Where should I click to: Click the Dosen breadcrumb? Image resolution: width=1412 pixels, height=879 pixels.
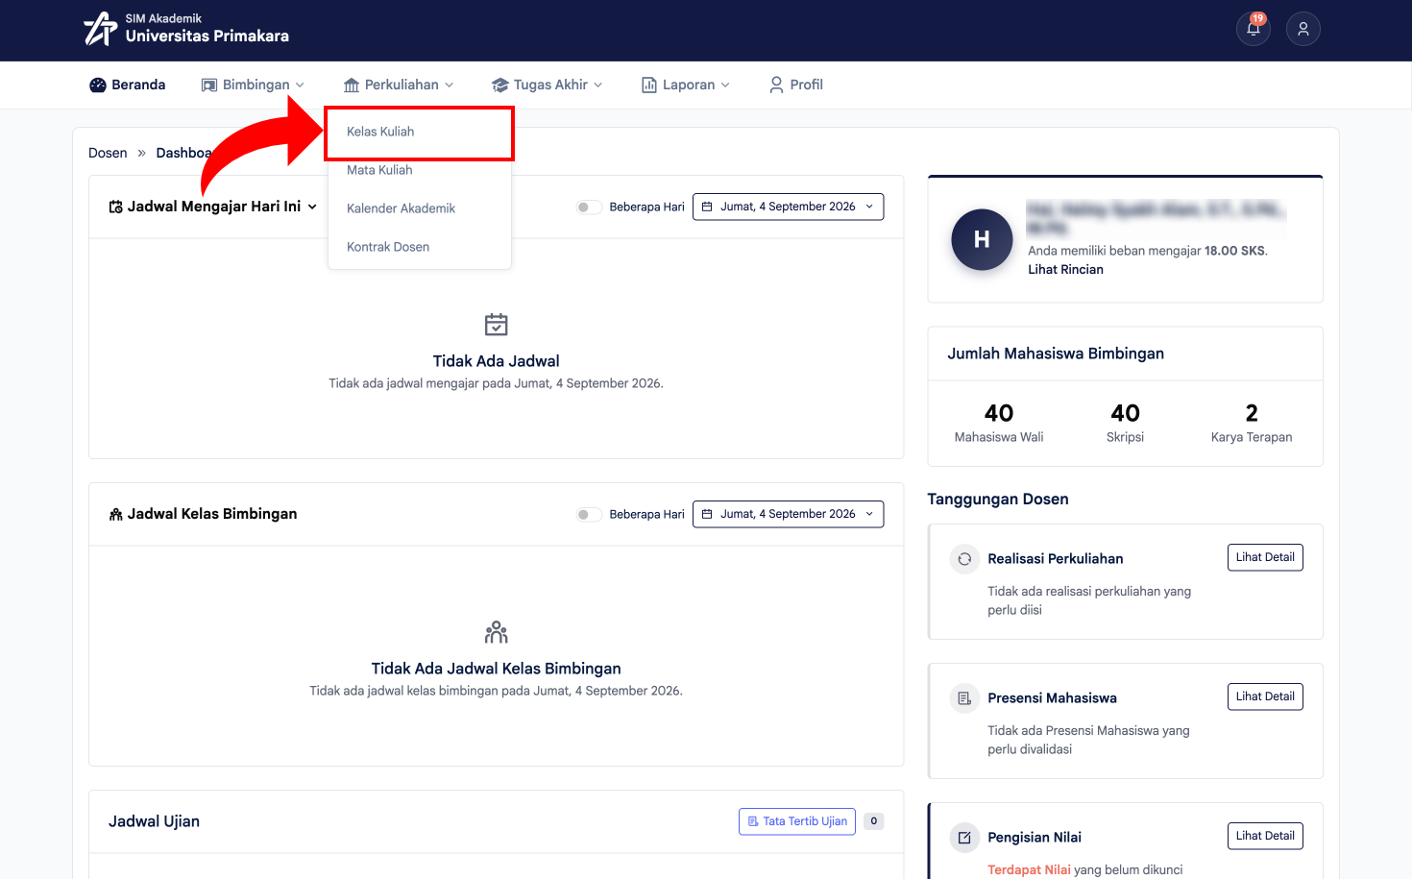(x=108, y=153)
